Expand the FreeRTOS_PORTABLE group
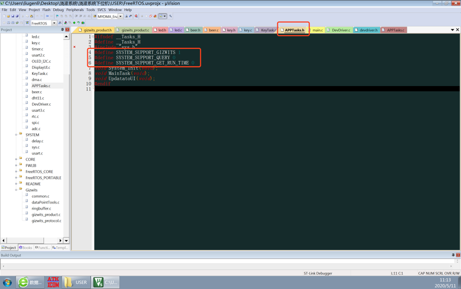The image size is (461, 289). 16,178
